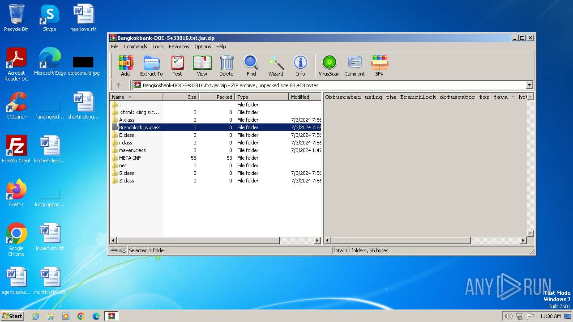Open Internet Explorer from the taskbar

tap(35, 316)
